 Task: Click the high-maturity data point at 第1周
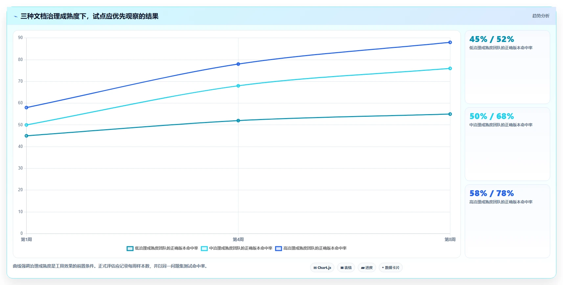click(x=27, y=108)
